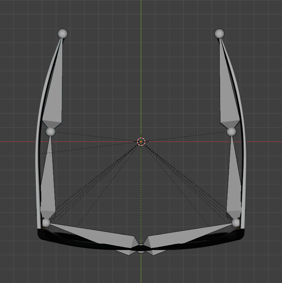Click the 3D cursor at the origin
Image resolution: width=282 pixels, height=283 pixels.
[x=141, y=142]
